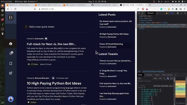Show more Styles pane tabs chevron
The width and height of the screenshot is (187, 105).
(176, 75)
